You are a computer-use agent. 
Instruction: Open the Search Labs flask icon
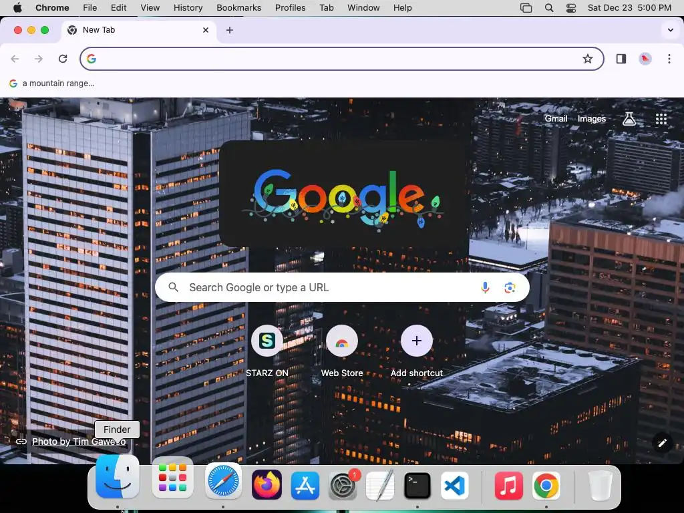click(x=629, y=119)
